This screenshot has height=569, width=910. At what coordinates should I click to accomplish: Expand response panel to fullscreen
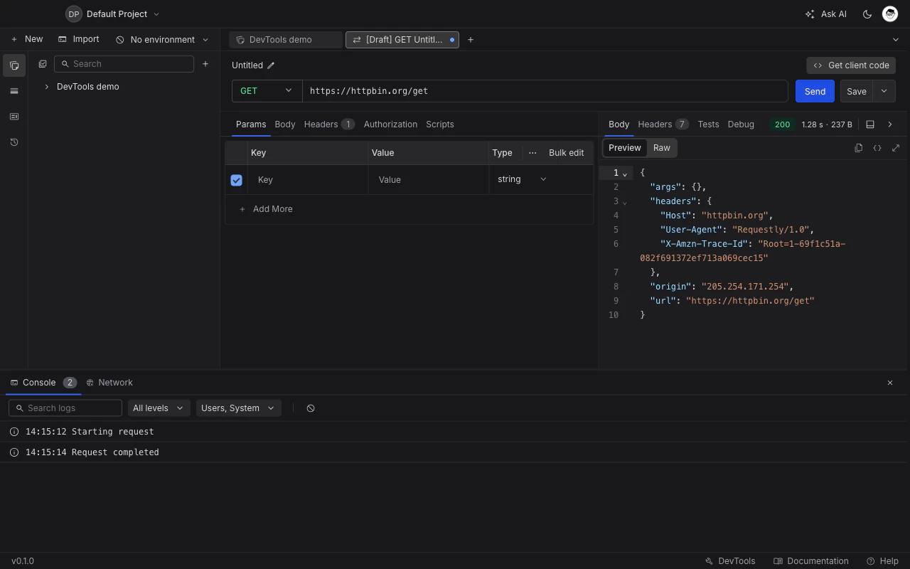pyautogui.click(x=896, y=148)
